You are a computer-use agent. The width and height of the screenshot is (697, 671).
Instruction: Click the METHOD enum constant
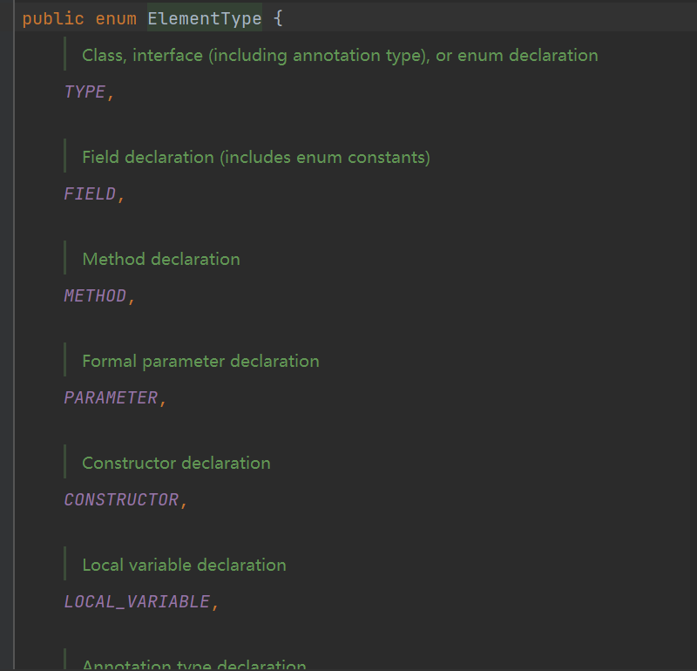coord(95,296)
